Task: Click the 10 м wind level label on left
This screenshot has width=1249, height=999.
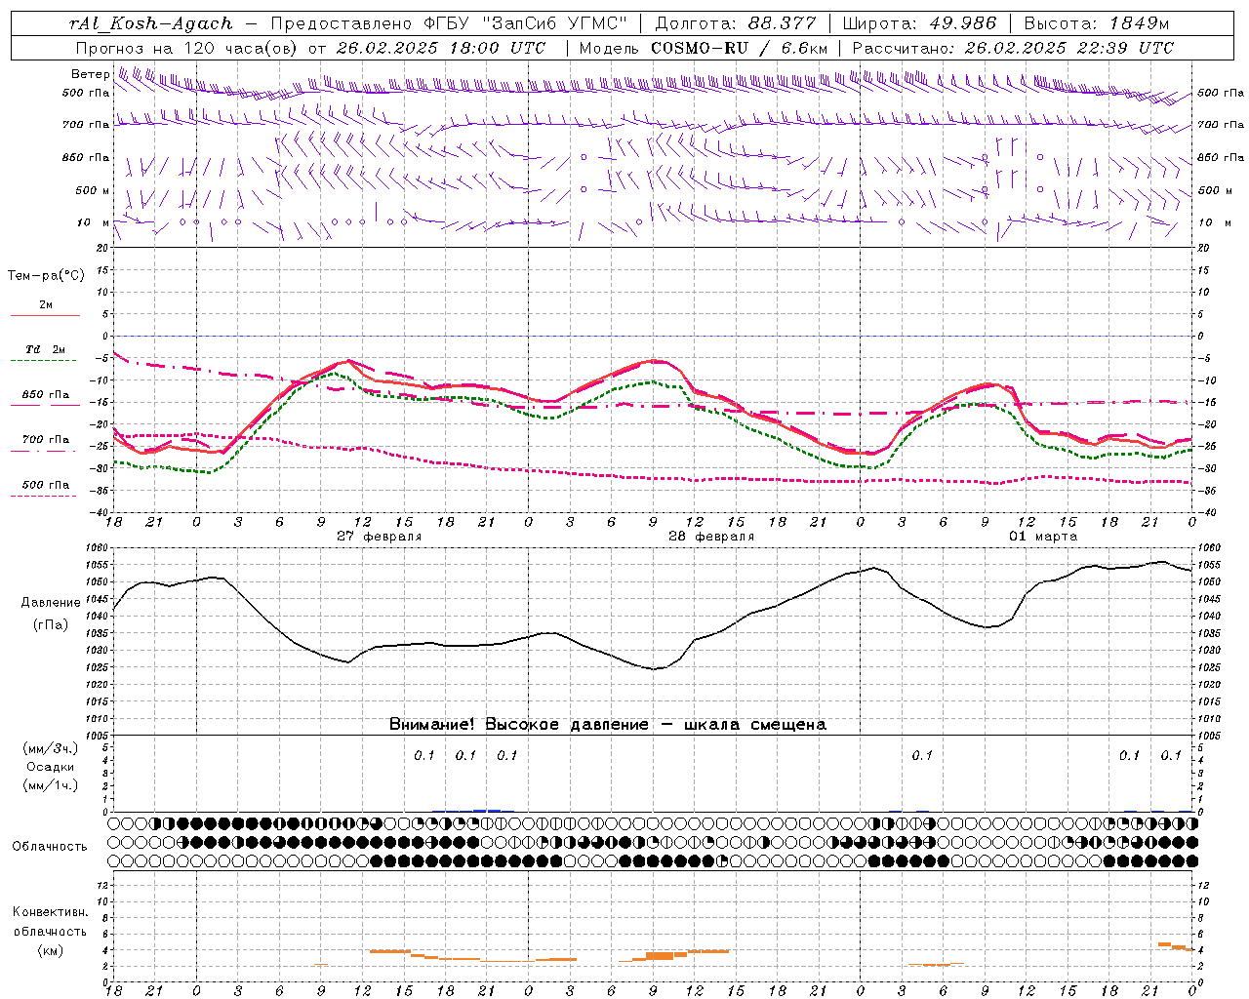Action: click(94, 222)
